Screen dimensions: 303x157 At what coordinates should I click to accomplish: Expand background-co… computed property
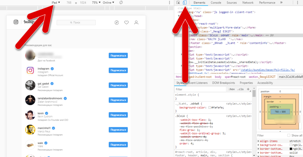(x=259, y=145)
